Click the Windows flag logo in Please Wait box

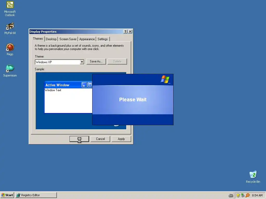pyautogui.click(x=165, y=79)
